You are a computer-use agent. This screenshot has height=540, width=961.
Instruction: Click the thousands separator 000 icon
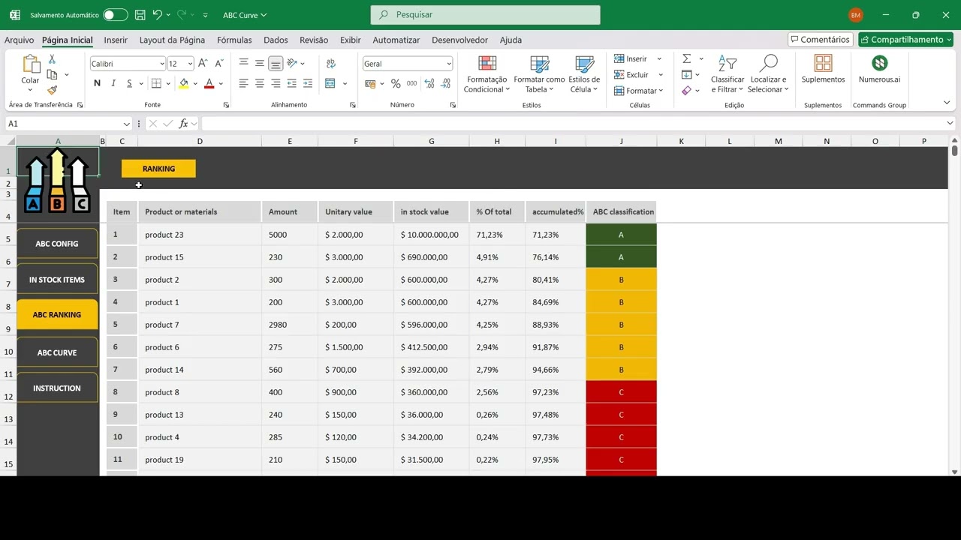click(411, 83)
